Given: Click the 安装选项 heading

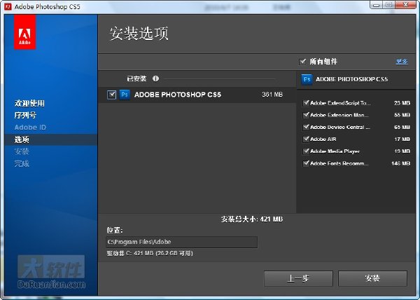Looking at the screenshot, I should (139, 34).
